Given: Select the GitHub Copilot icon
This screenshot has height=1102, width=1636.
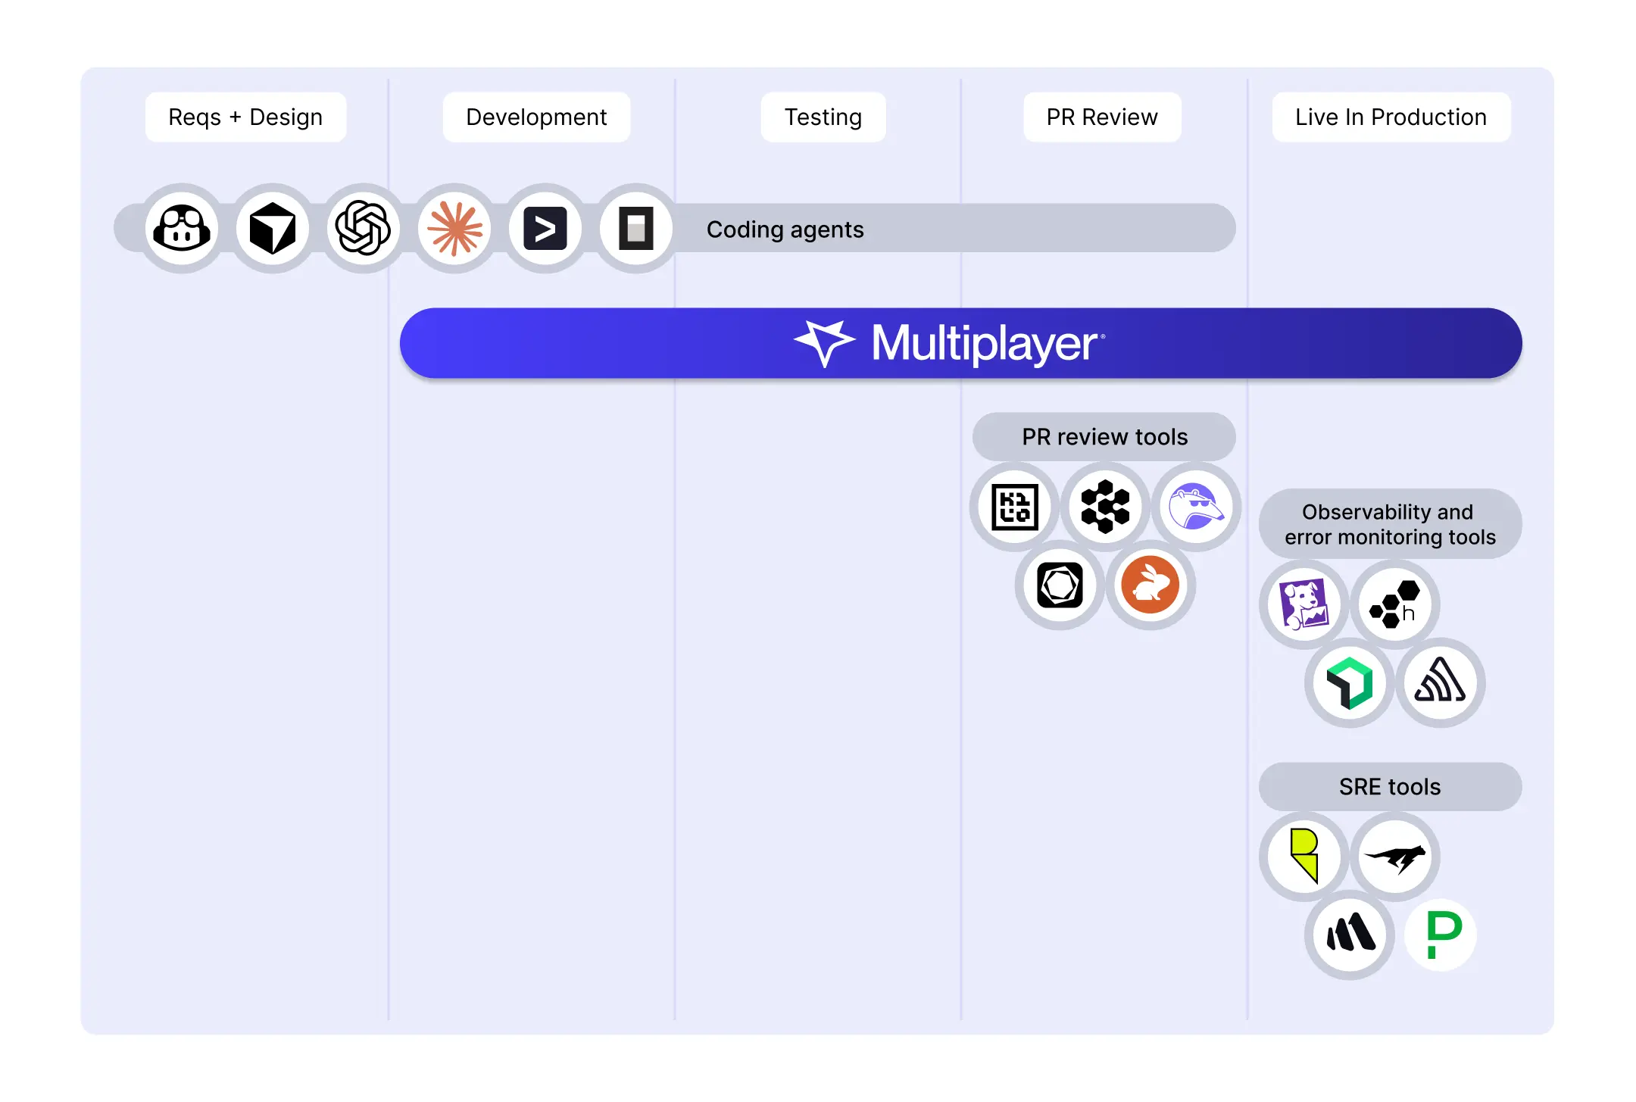Looking at the screenshot, I should tap(180, 229).
